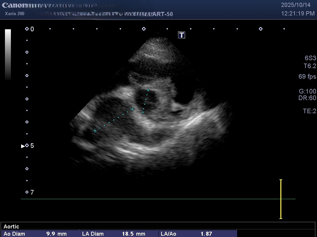Select the Ao Diam 9.9 mm result
Image resolution: width=317 pixels, height=237 pixels.
(x=35, y=234)
